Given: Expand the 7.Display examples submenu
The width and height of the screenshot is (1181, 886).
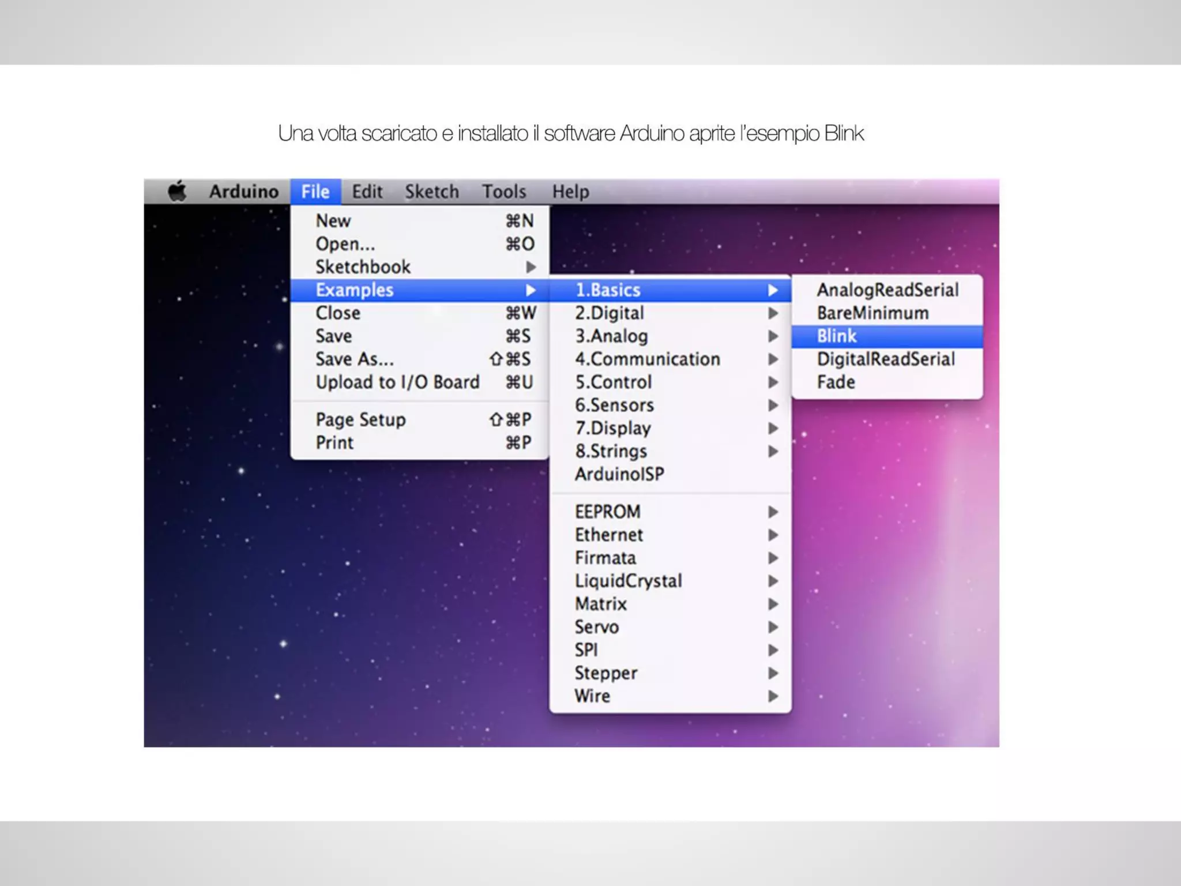Looking at the screenshot, I should tap(670, 429).
